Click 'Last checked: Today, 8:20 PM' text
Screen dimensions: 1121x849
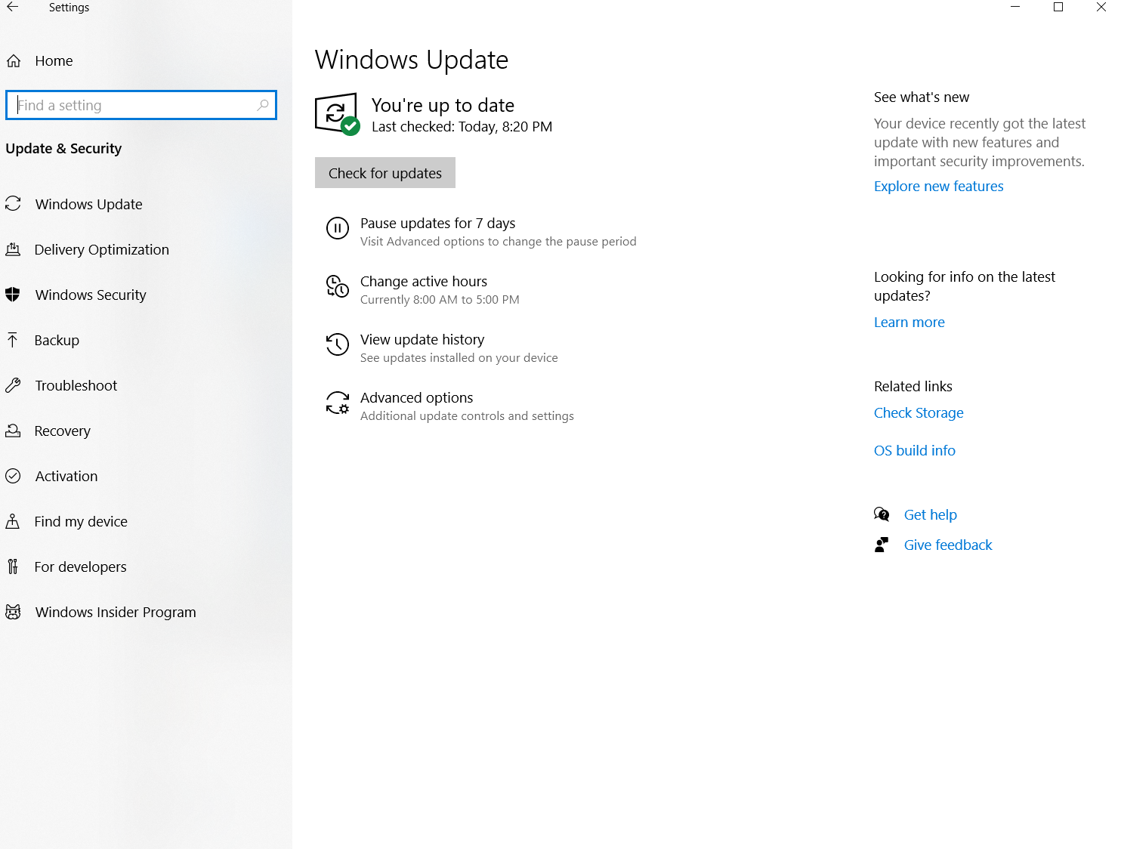(x=462, y=127)
